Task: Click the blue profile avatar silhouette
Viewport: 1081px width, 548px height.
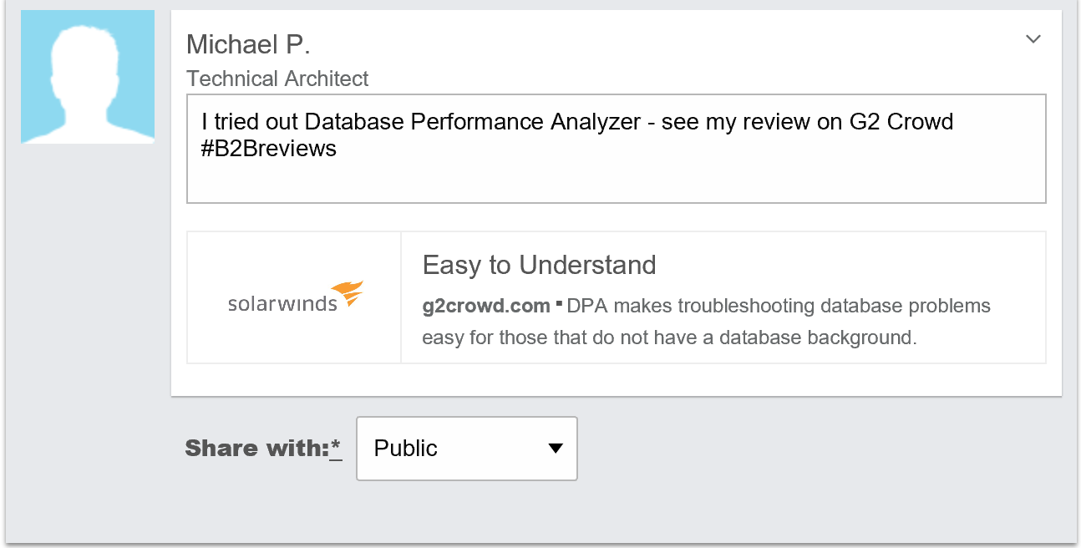Action: click(88, 77)
